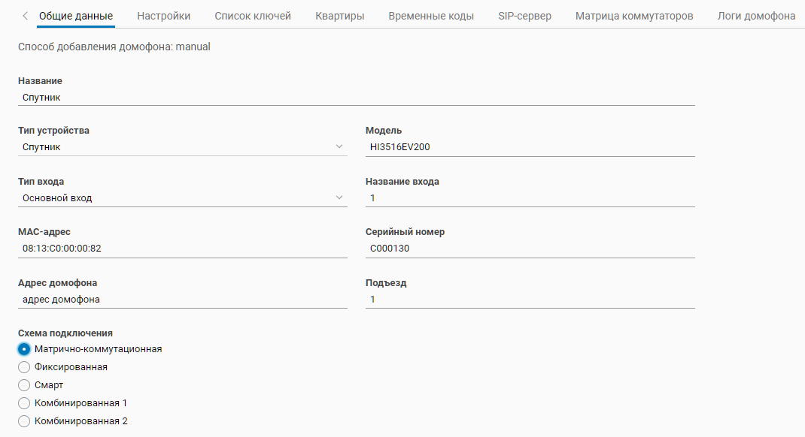The image size is (805, 437).
Task: Open the Временные коды tab
Action: coord(431,16)
